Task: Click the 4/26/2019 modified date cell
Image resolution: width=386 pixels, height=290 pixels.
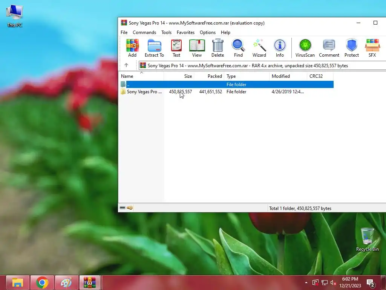Action: tap(288, 92)
